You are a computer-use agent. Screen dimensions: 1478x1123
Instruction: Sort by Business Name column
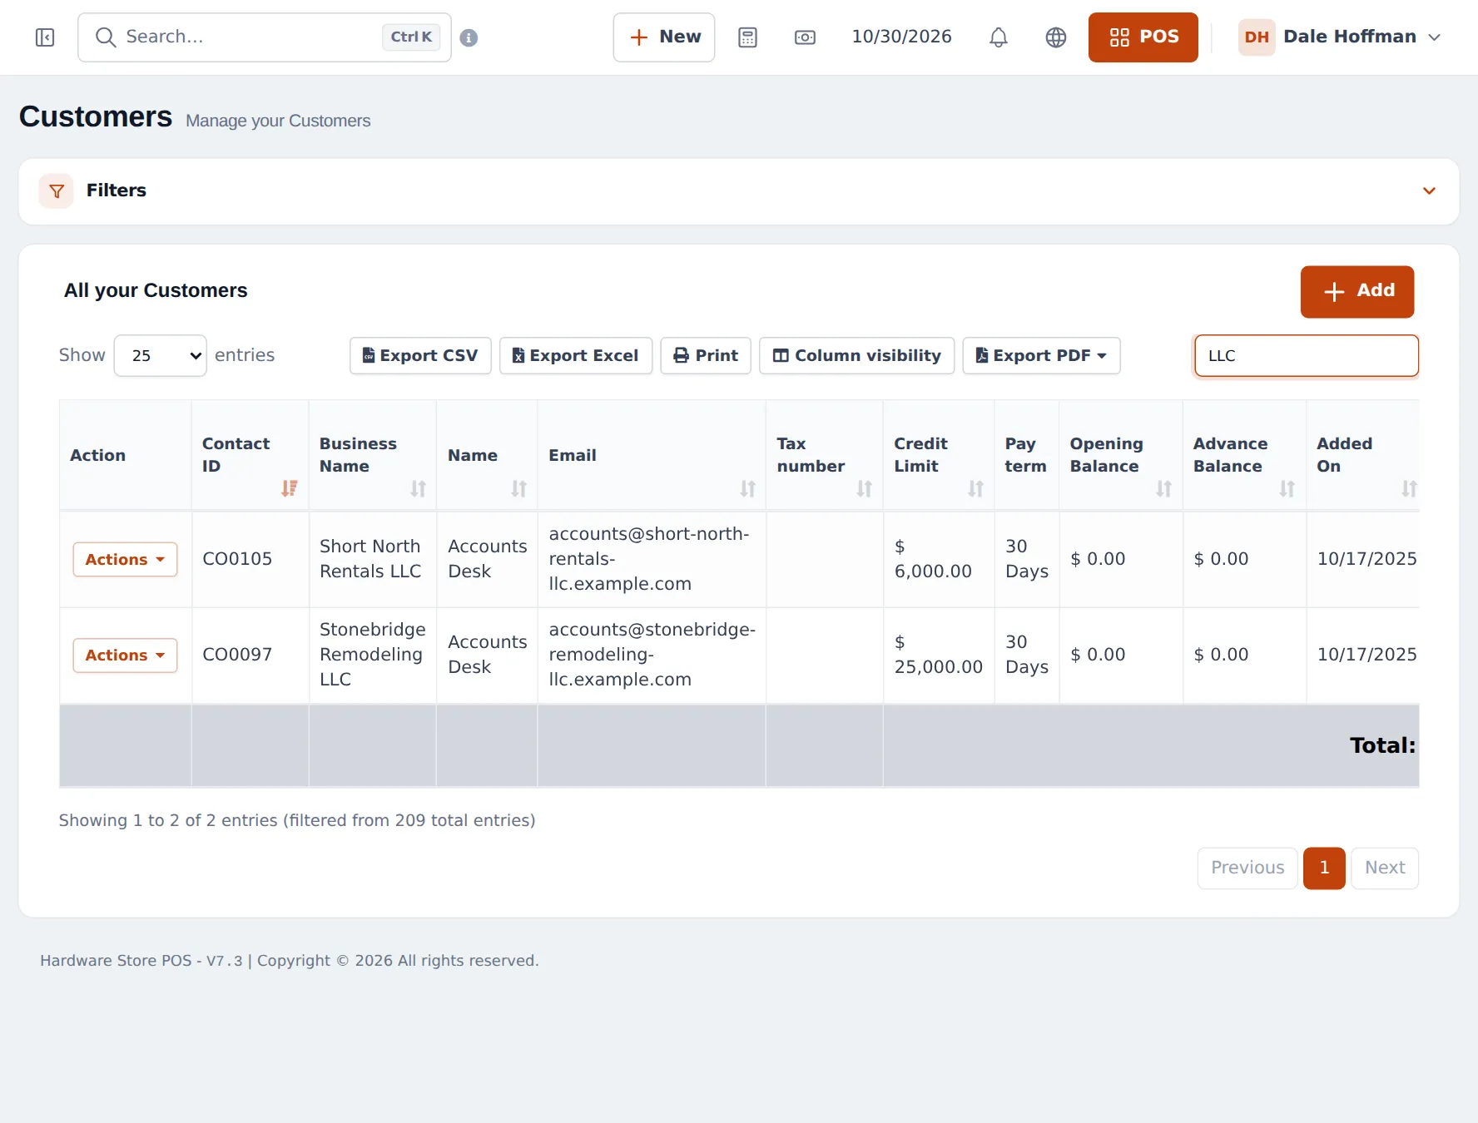pyautogui.click(x=372, y=455)
